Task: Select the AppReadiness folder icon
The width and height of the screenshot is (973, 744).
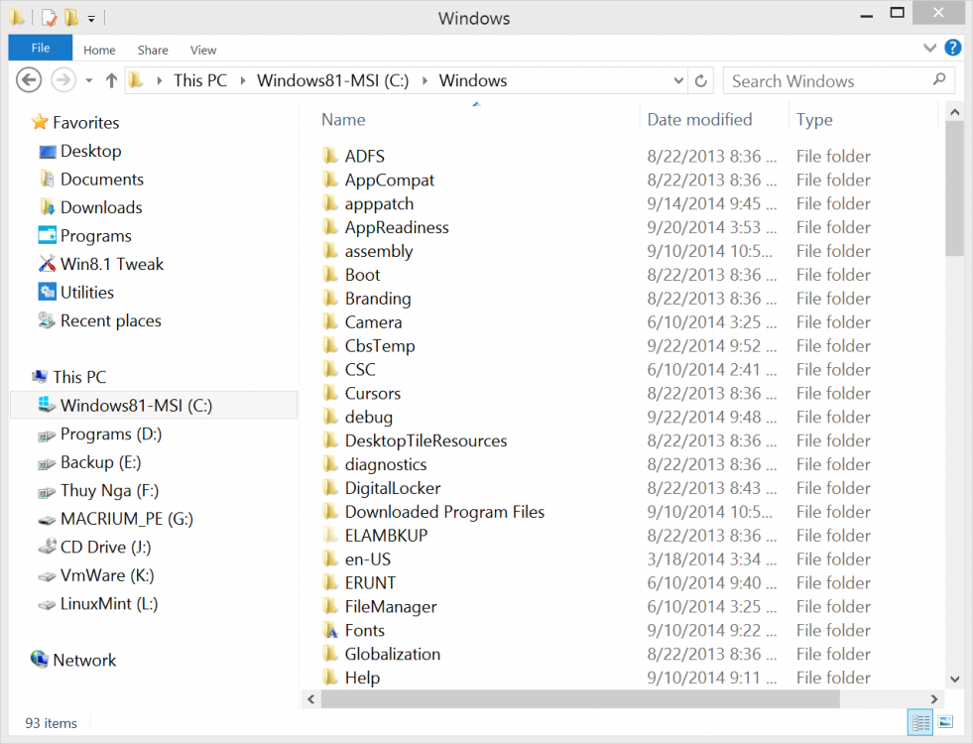Action: coord(330,226)
